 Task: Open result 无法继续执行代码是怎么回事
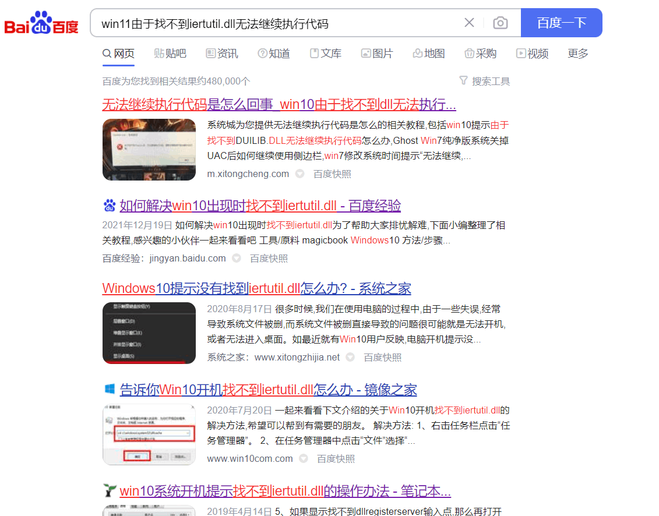(x=279, y=104)
